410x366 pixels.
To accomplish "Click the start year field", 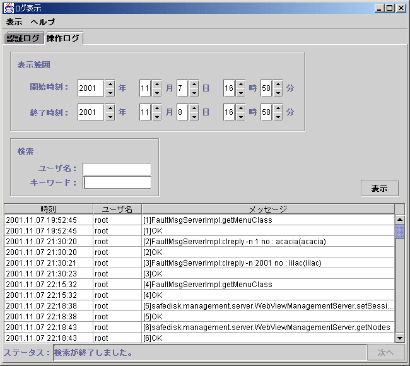I will coord(91,88).
